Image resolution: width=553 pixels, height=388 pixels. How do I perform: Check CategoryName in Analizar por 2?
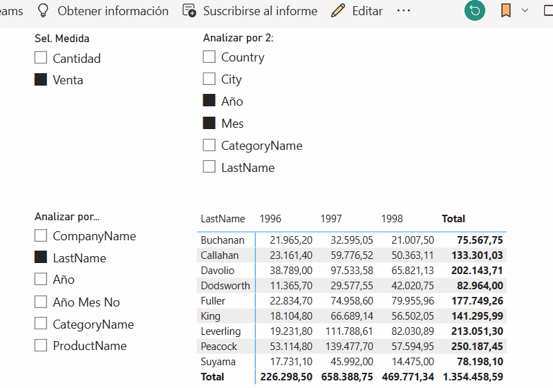coord(209,145)
